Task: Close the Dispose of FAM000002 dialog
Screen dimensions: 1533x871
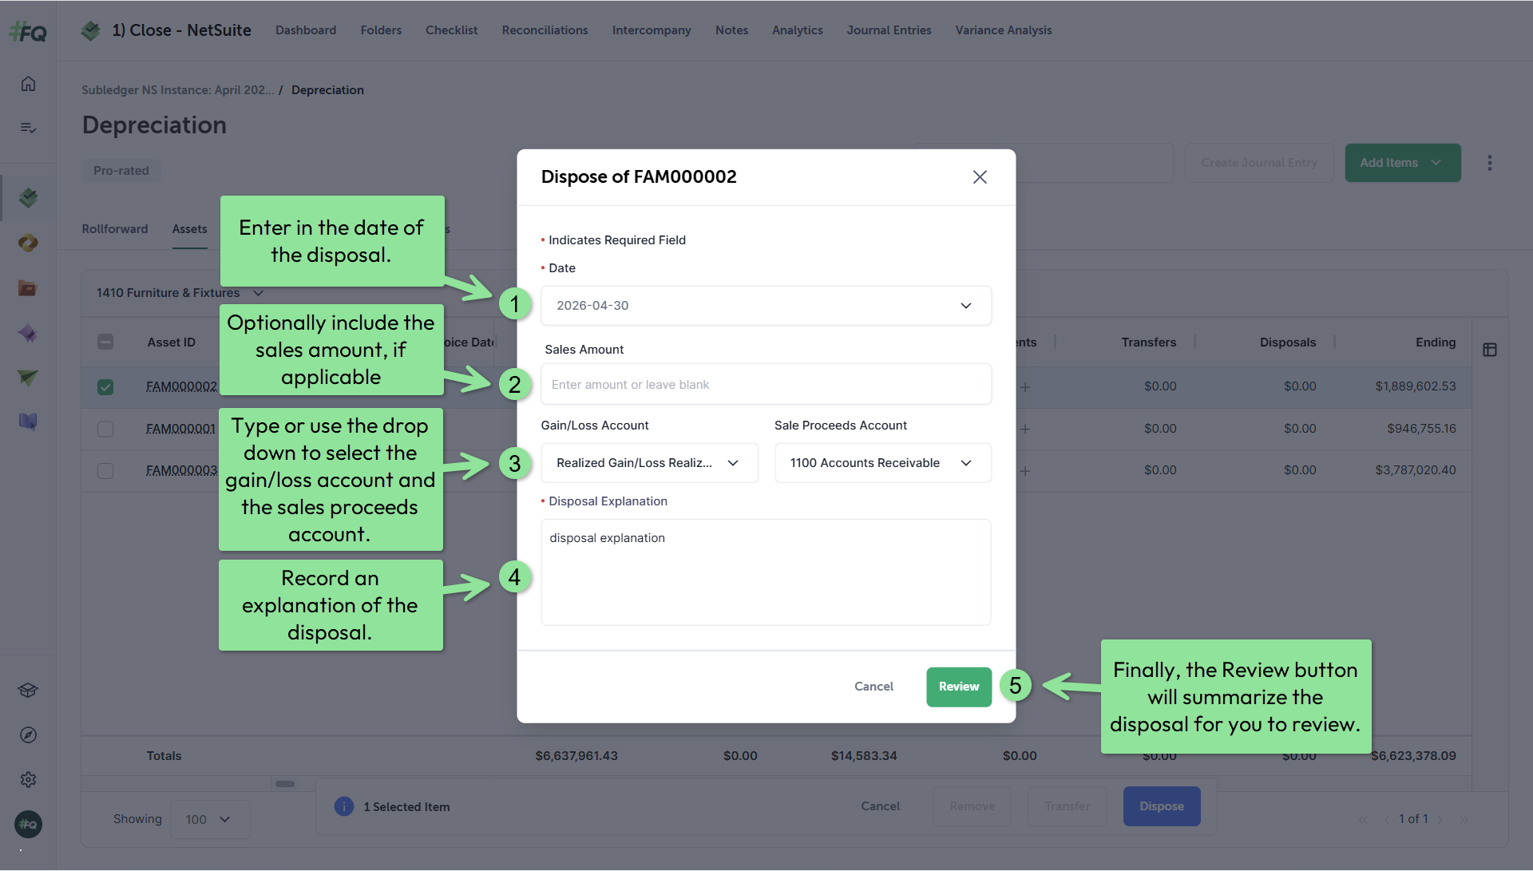Action: coord(980,177)
